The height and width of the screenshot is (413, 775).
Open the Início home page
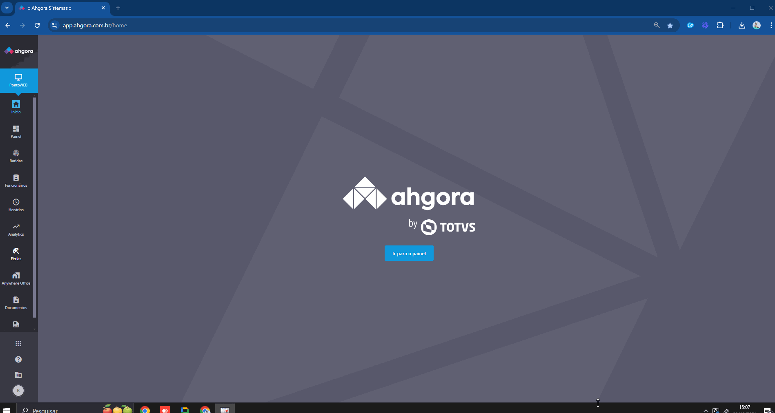pyautogui.click(x=16, y=107)
